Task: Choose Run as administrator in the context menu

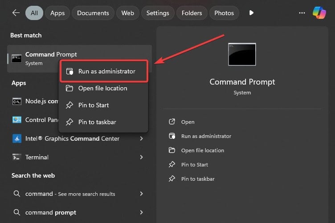Action: pos(104,71)
